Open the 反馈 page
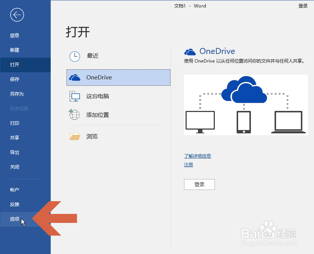The height and width of the screenshot is (254, 314). click(25, 205)
